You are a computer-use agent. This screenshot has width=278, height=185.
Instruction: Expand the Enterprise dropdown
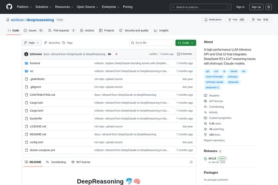[x=110, y=7]
